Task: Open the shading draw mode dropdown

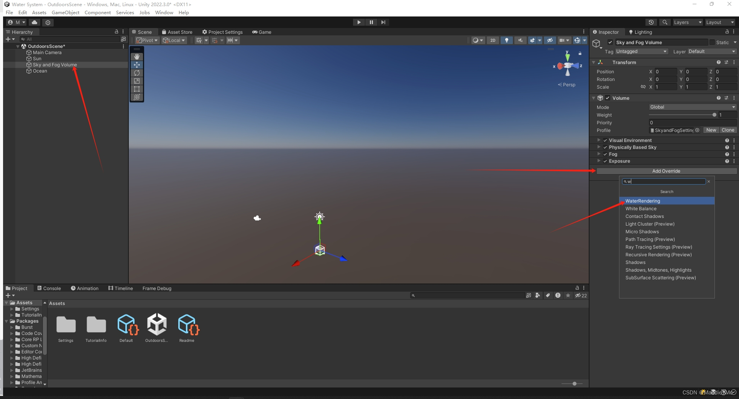Action: (478, 40)
